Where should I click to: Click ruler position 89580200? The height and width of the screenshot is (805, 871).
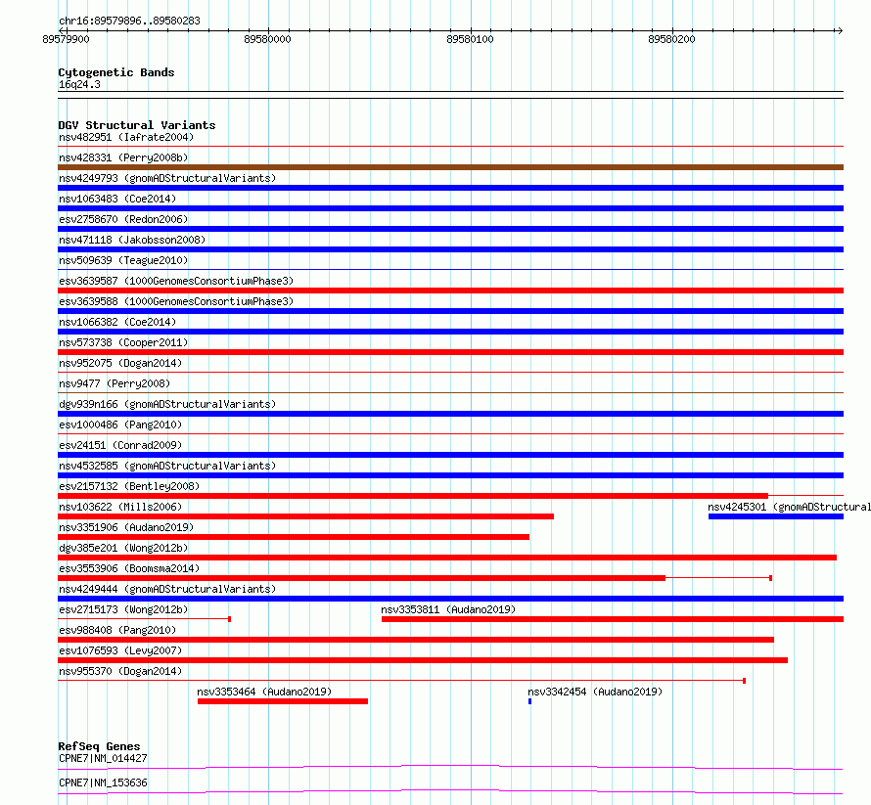(671, 39)
